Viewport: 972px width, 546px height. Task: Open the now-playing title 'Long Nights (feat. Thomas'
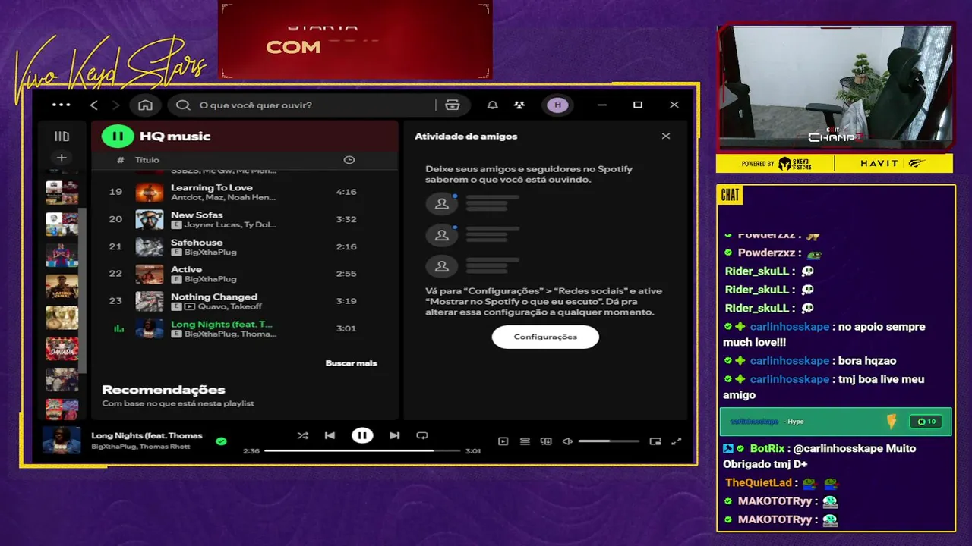click(x=147, y=435)
